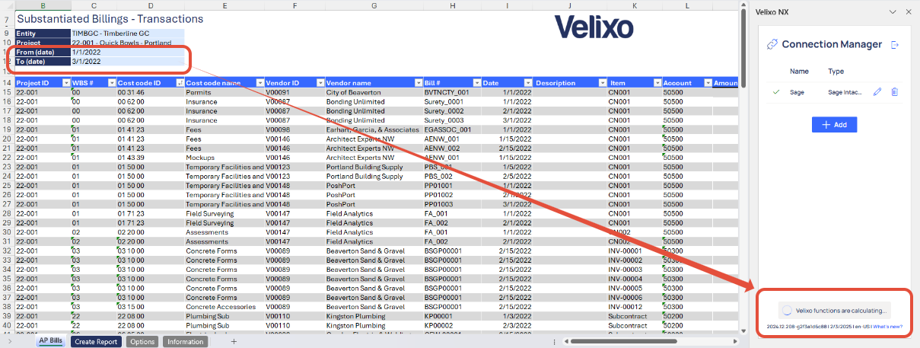Screen dimensions: 920x348
Task: Open the Account column filter dropdown
Action: click(x=707, y=82)
